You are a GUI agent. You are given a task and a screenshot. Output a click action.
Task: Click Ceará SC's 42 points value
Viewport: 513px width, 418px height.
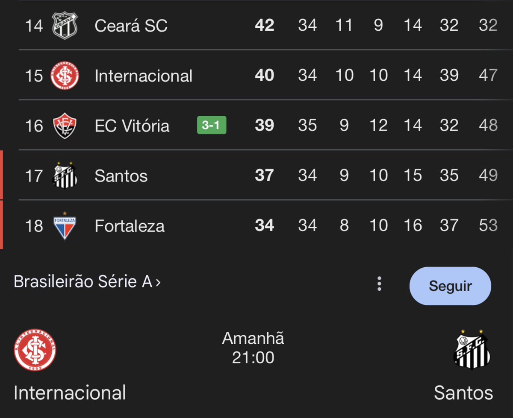click(x=264, y=26)
